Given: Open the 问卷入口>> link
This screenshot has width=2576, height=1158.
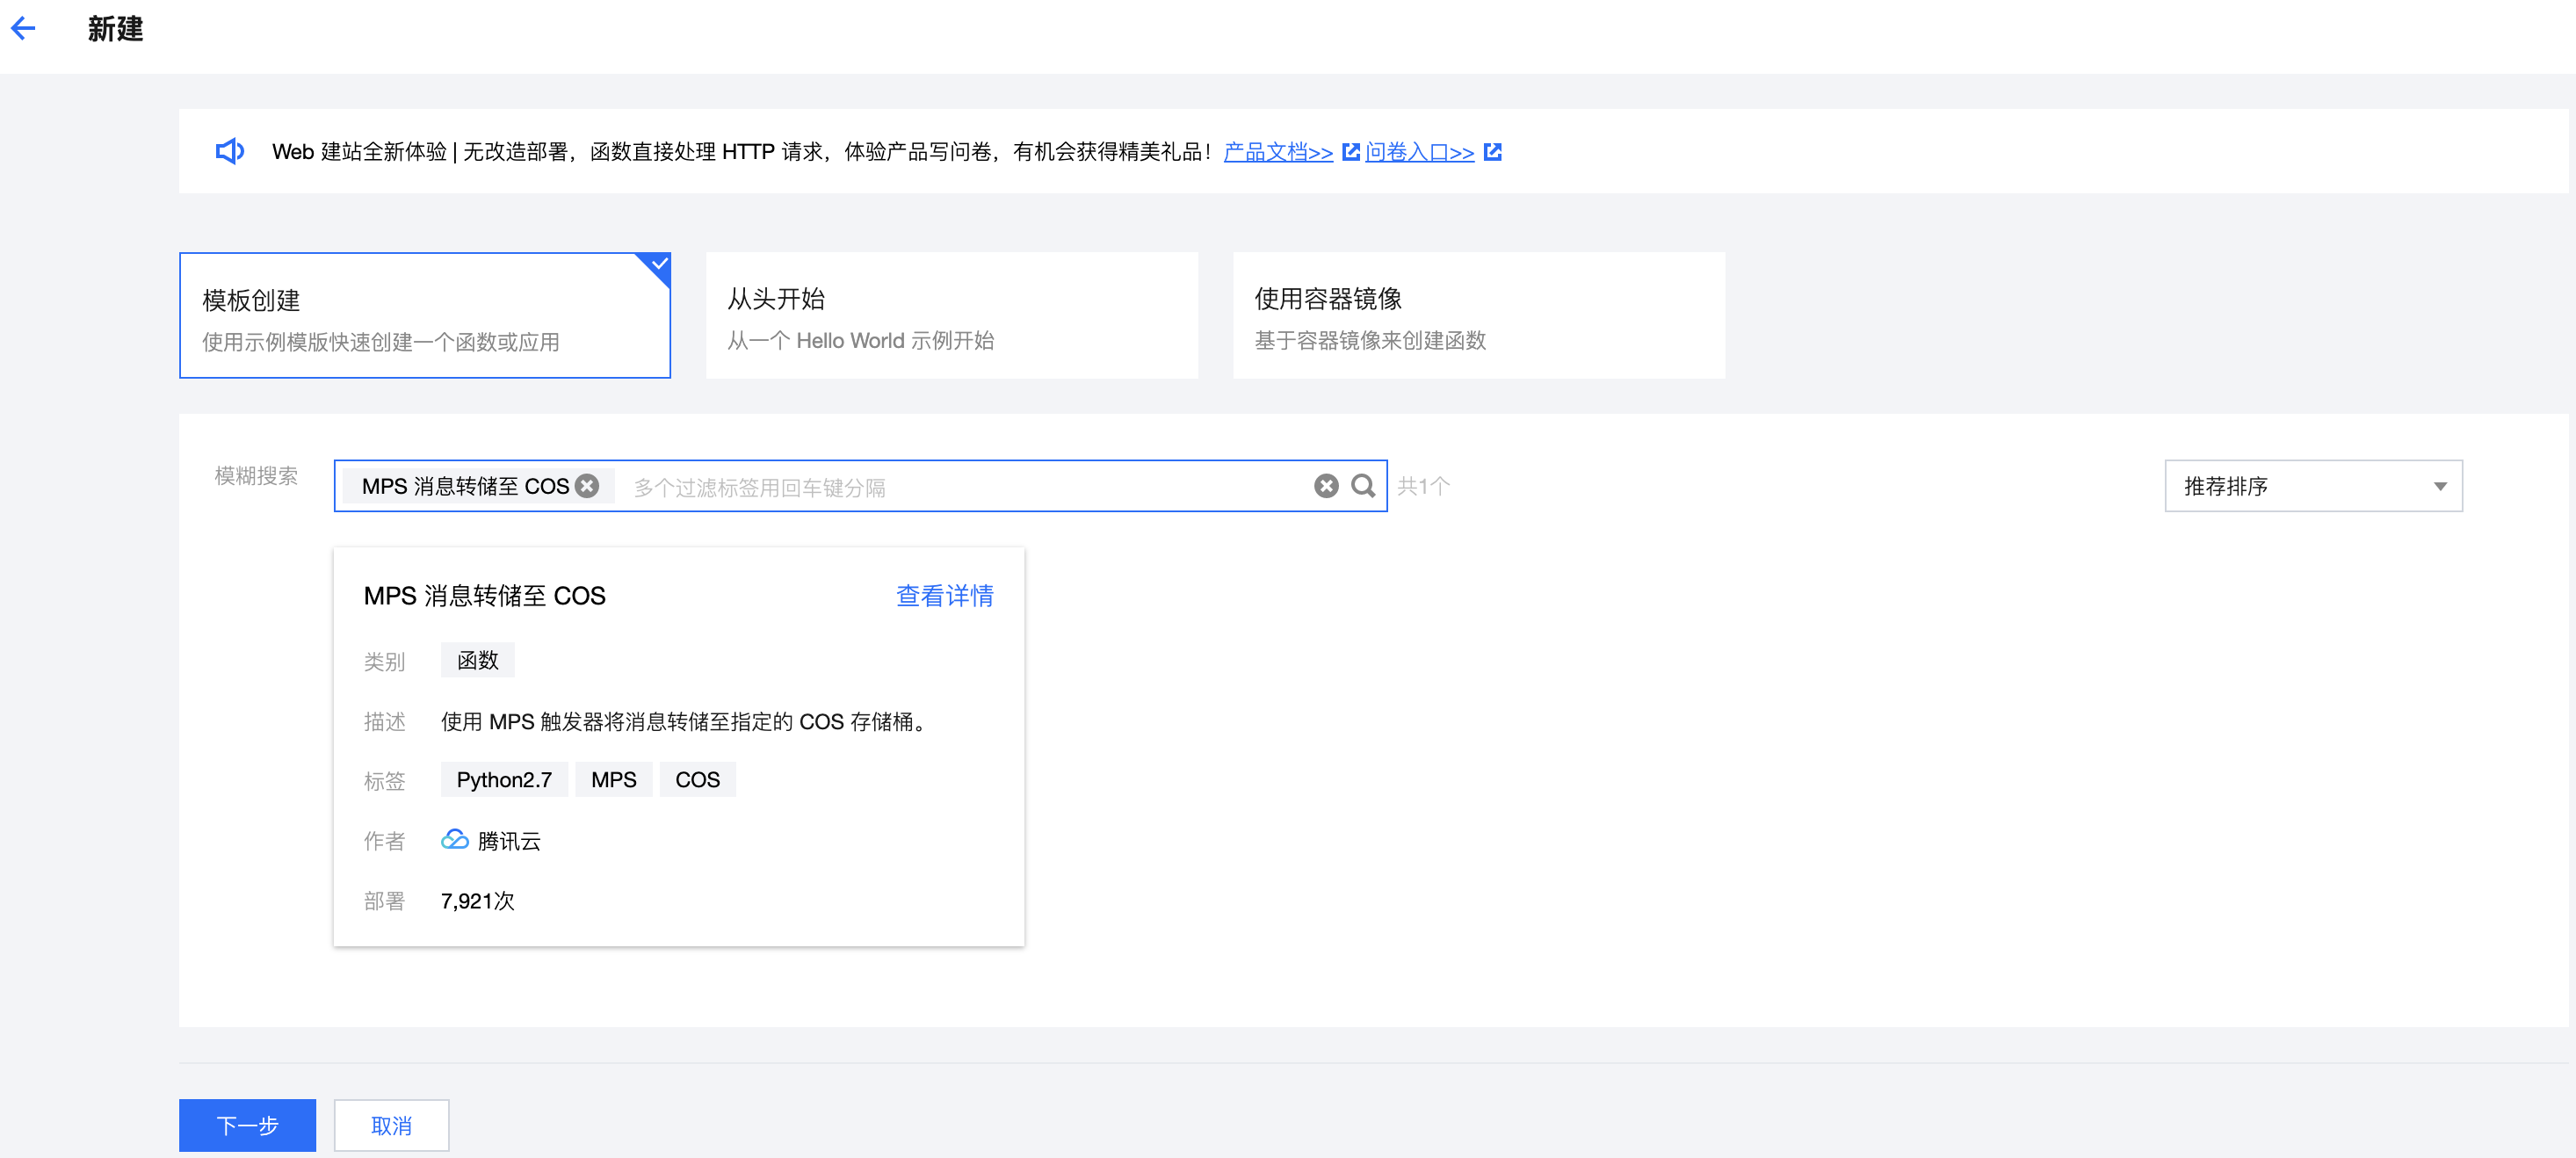Looking at the screenshot, I should click(1419, 152).
